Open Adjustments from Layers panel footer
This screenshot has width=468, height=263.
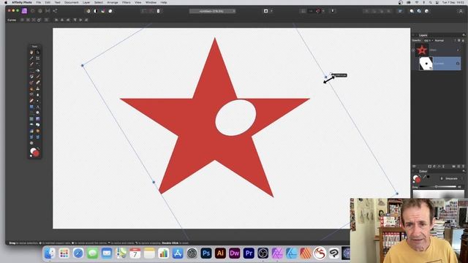pos(434,167)
